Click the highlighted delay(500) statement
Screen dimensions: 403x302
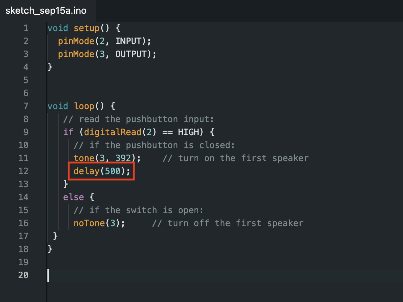pos(102,171)
